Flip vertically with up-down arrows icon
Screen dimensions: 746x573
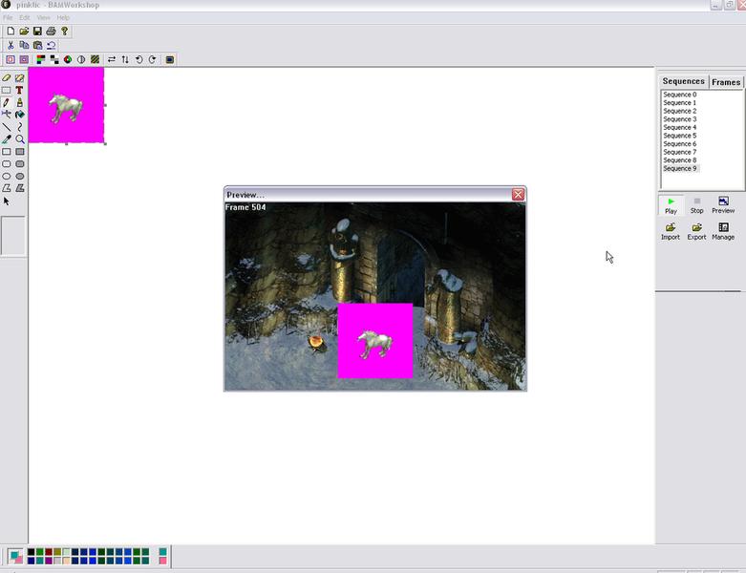[125, 59]
